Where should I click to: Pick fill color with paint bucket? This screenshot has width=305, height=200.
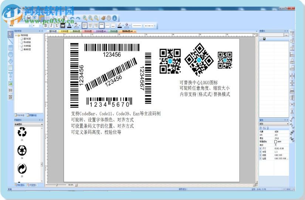point(127,25)
